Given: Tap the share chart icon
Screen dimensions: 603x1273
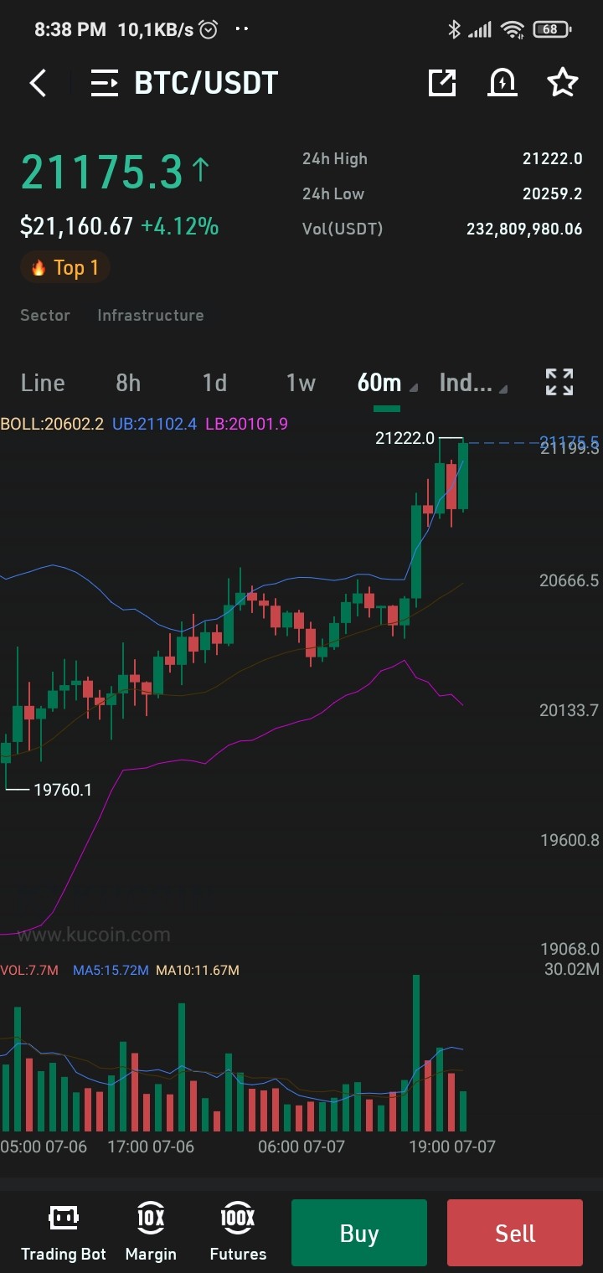Looking at the screenshot, I should [x=442, y=82].
